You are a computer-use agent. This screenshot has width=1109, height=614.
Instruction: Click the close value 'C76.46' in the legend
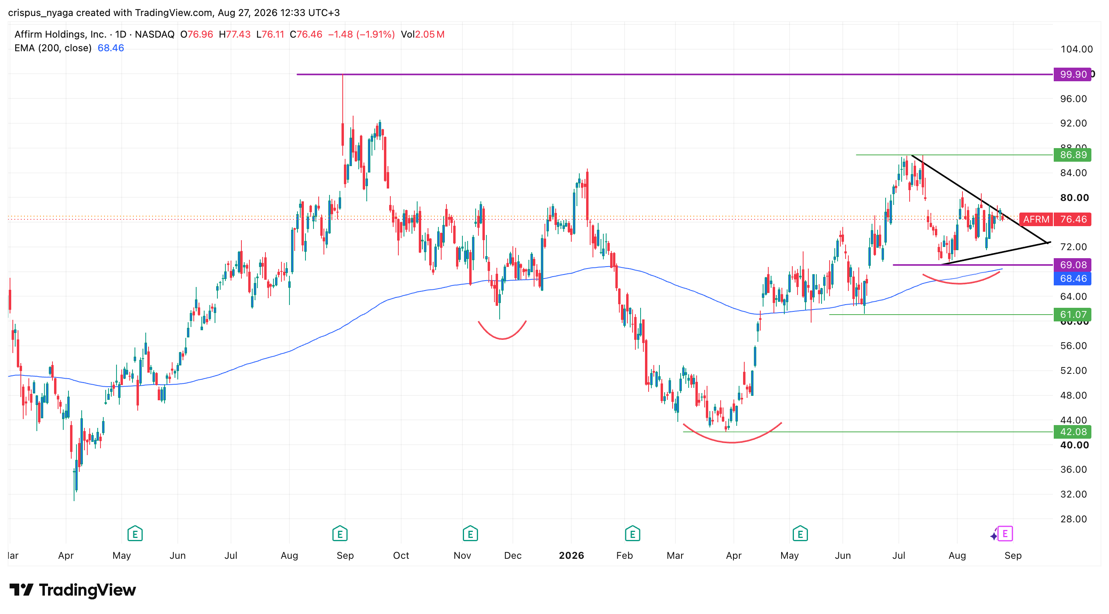point(306,34)
